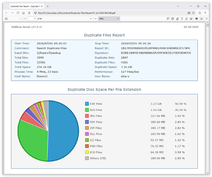Click the 'GZ Files' legend label
Viewport: 212px width, 177px height.
[x=95, y=140]
